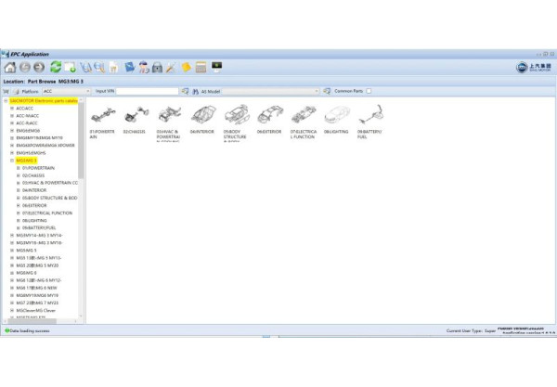Viewport: 557px width, 387px height.
Task: Open the All Model dropdown
Action: pyautogui.click(x=316, y=91)
